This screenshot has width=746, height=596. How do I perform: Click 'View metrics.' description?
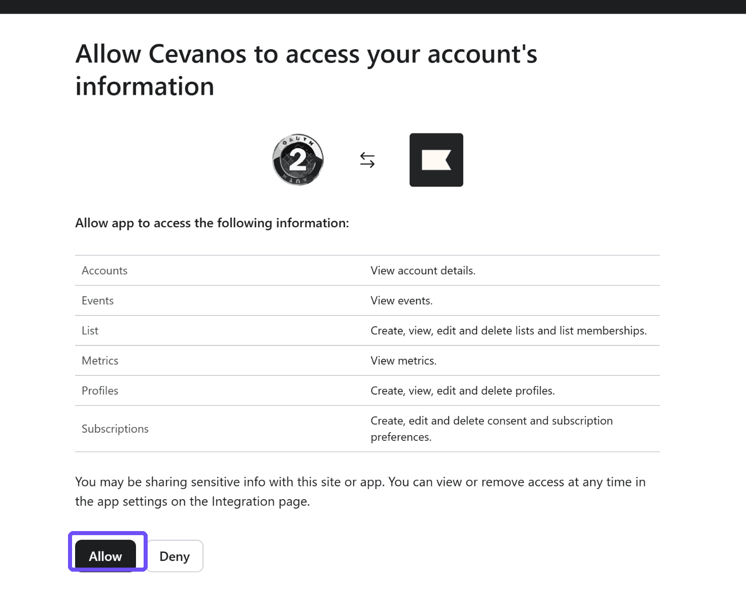[x=403, y=361]
